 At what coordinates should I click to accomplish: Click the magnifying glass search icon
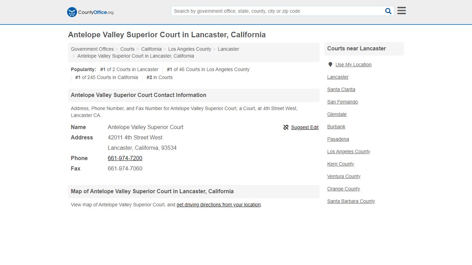pyautogui.click(x=388, y=11)
